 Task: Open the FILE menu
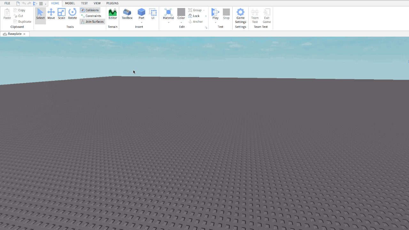[7, 3]
